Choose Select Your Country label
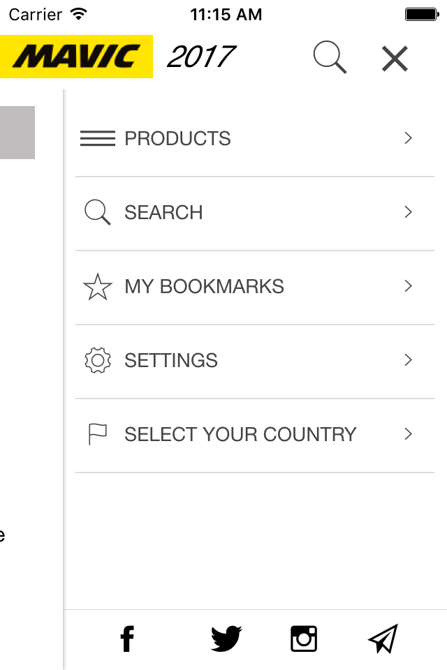The image size is (447, 670). pos(240,435)
